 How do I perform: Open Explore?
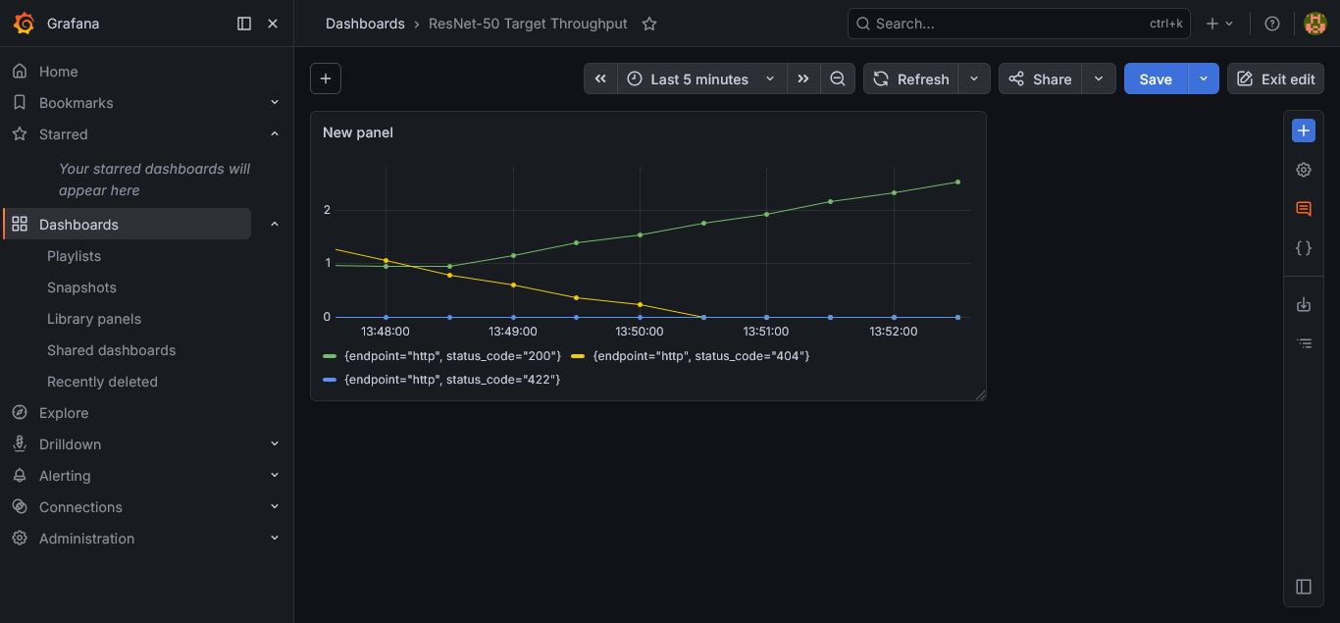[x=64, y=413]
